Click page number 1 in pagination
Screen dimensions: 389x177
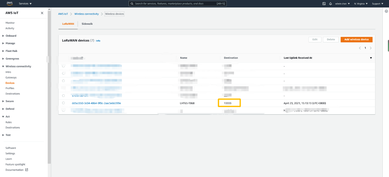click(x=365, y=48)
